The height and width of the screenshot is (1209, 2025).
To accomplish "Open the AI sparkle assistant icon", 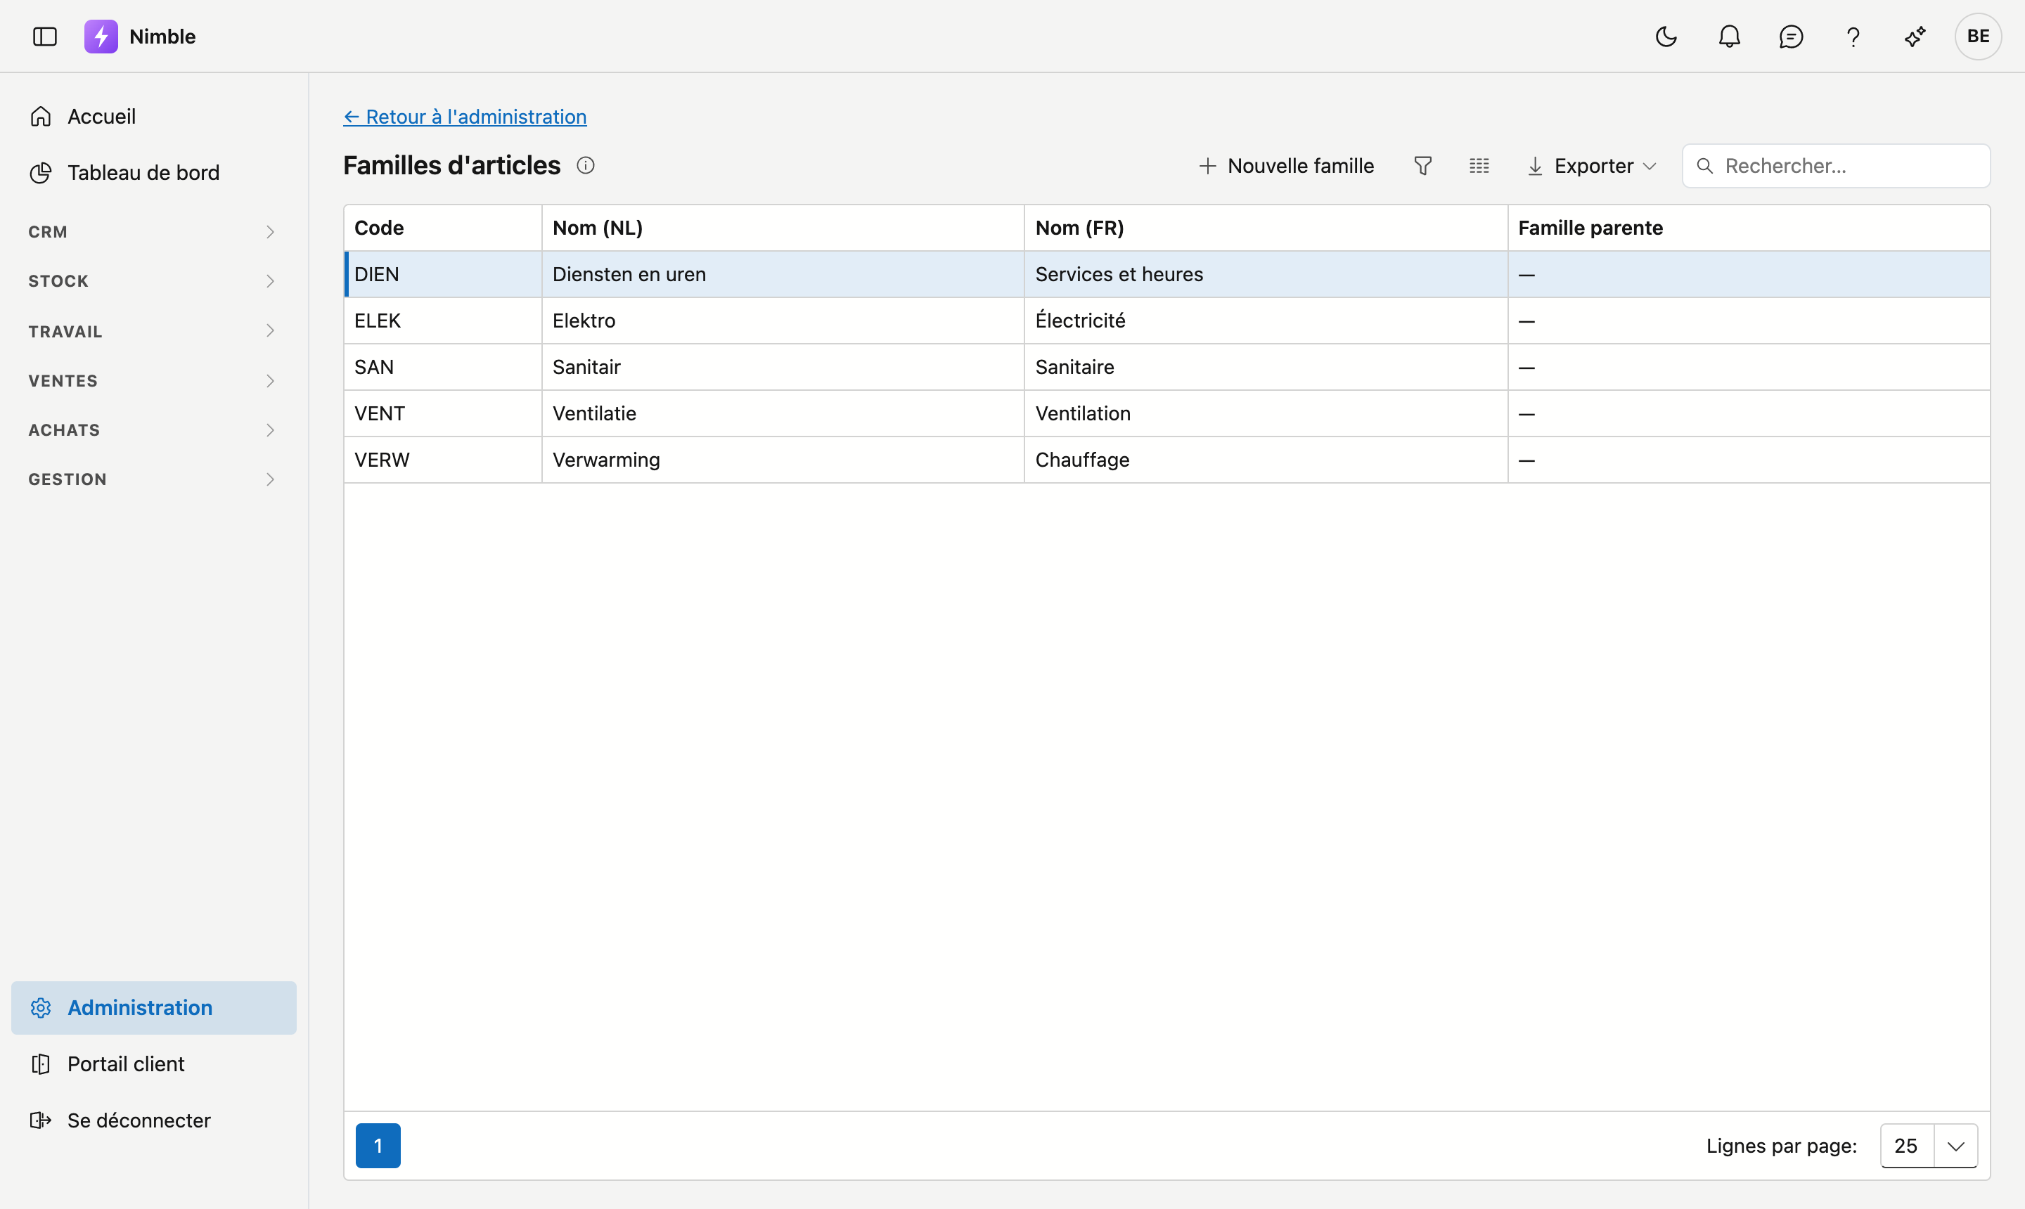I will (1915, 37).
